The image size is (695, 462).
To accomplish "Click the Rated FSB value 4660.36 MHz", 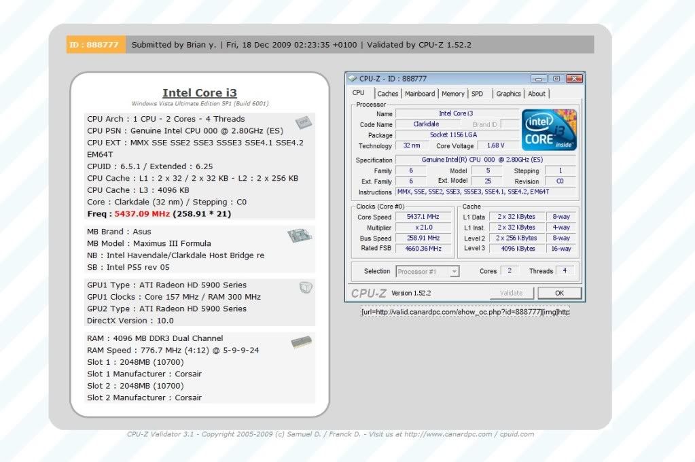I will (423, 248).
